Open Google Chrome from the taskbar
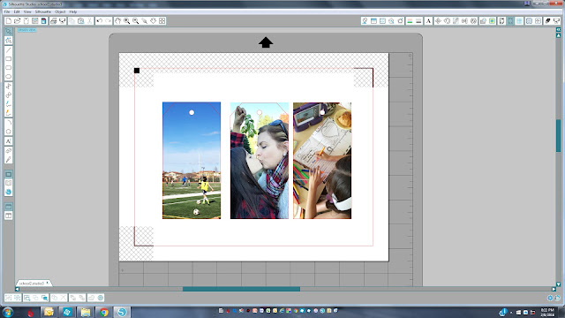Screen dimensions: 565x318 pyautogui.click(x=104, y=312)
